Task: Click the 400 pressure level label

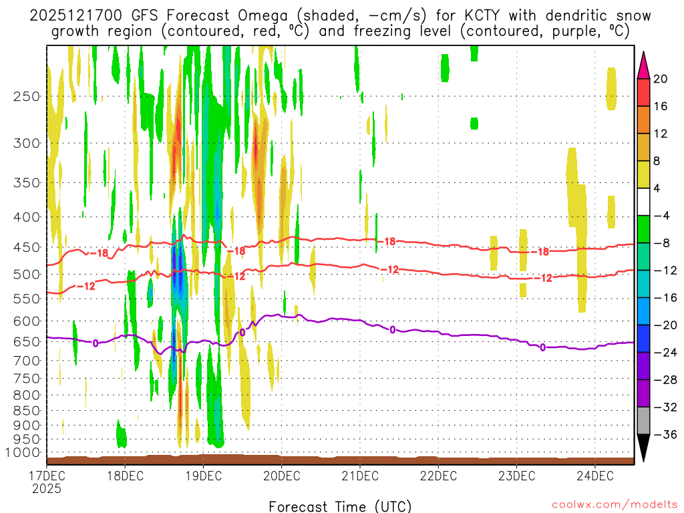Action: [x=27, y=217]
